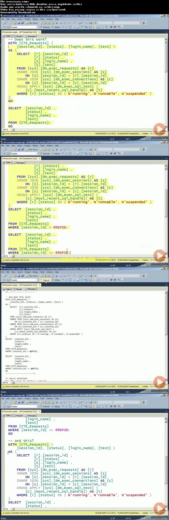Click the comment line '-- And this?'
The image size is (169, 520).
tap(21, 441)
